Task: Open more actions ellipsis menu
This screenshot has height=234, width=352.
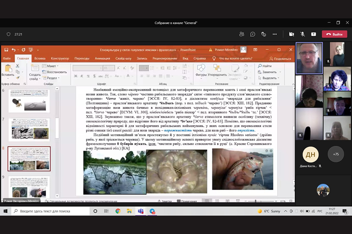Action: point(275,34)
